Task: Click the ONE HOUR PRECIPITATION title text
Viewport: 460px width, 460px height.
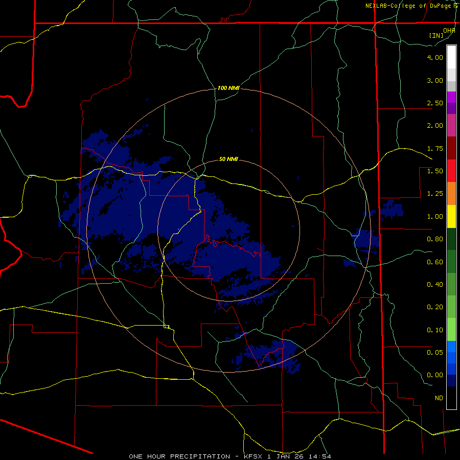Action: 179,456
